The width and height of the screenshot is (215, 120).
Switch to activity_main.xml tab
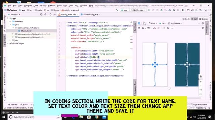tap(68, 14)
